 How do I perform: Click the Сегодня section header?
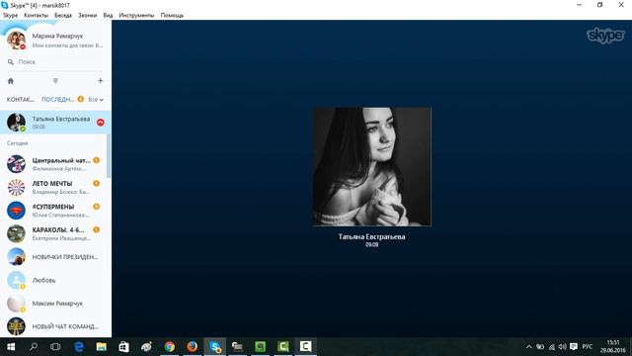point(18,143)
